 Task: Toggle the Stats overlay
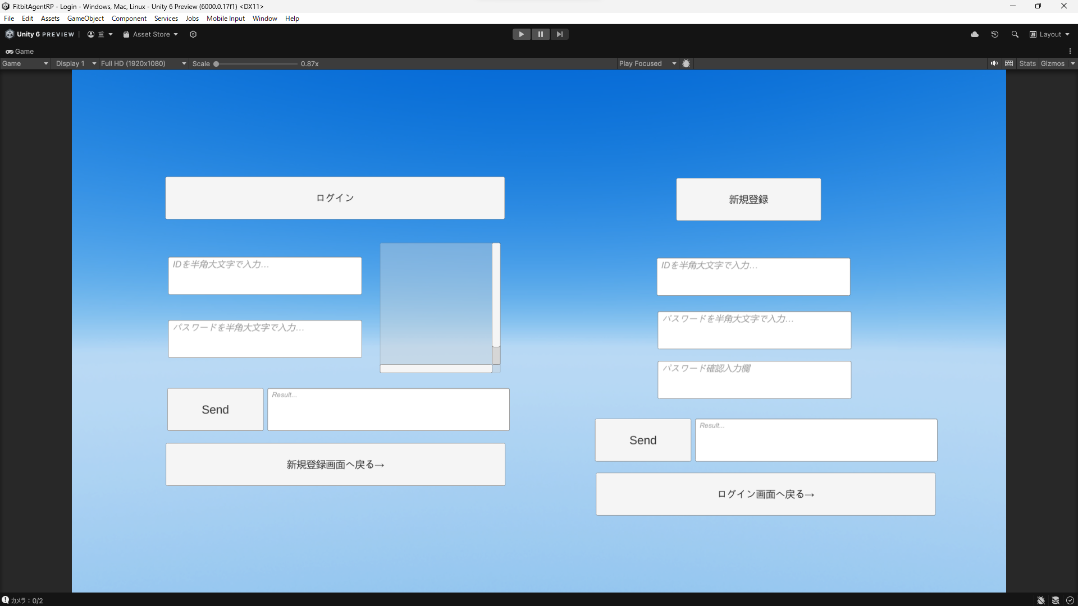[x=1027, y=63]
